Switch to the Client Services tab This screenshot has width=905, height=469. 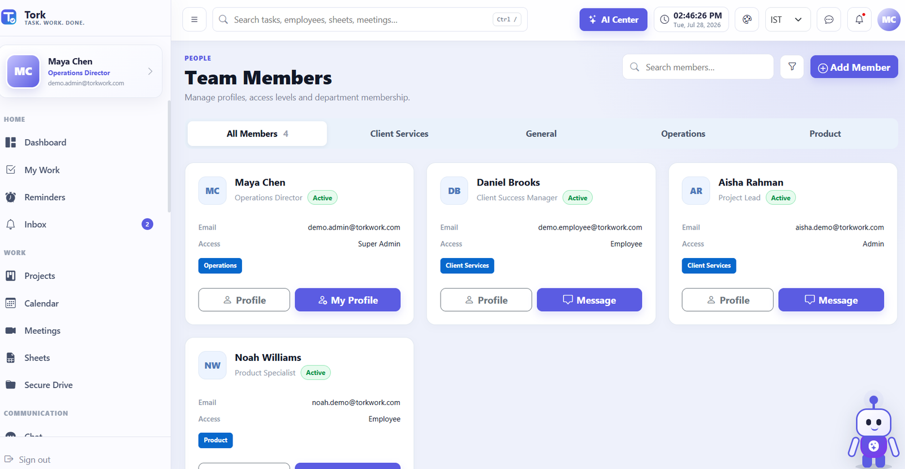click(x=399, y=134)
